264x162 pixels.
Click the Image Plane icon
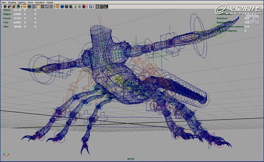18,7
